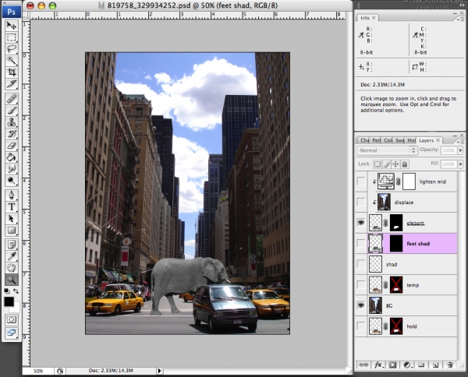Switch to the Channels tab
468x377 pixels.
[364, 140]
